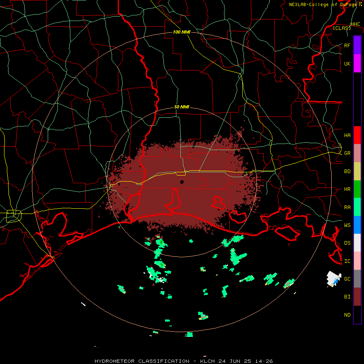Click the [CLAS] units label
Screen dimensions: 364x364
342,28
